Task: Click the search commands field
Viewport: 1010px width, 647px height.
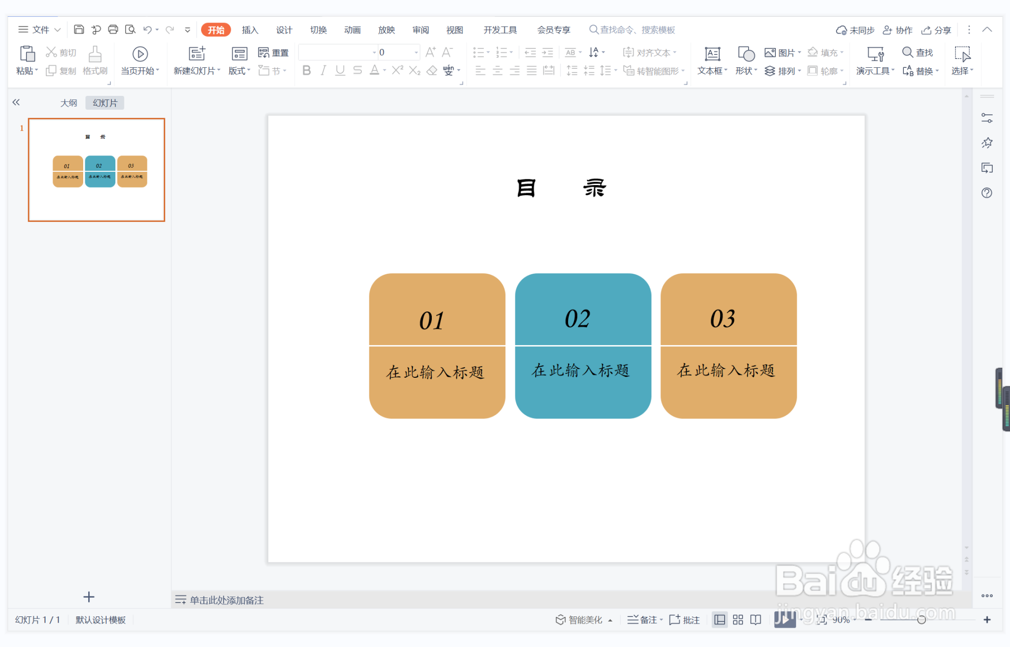Action: point(632,30)
